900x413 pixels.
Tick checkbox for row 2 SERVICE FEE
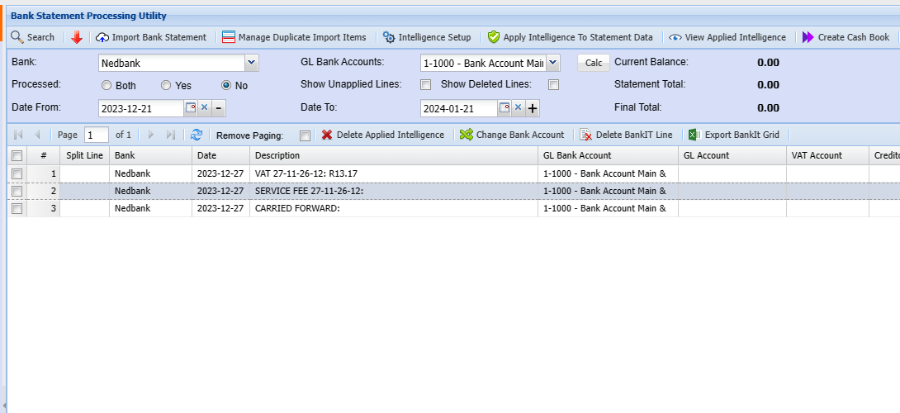(x=17, y=191)
